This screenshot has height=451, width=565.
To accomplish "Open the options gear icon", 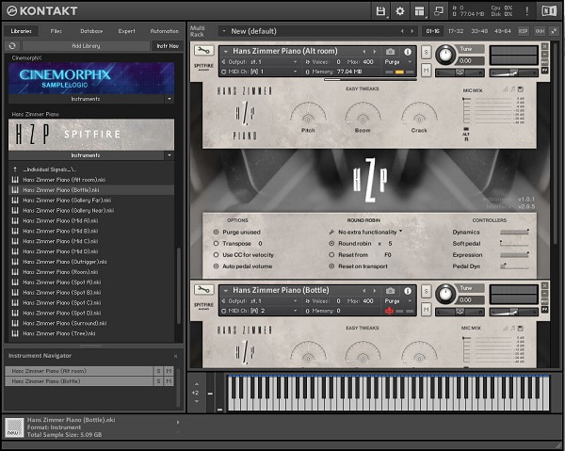I will pyautogui.click(x=399, y=11).
